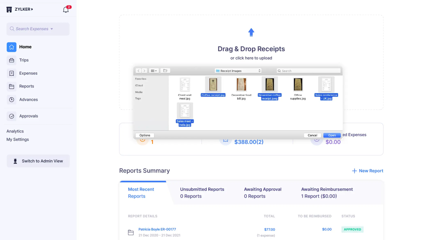Click the ZYLKER logo icon
The height and width of the screenshot is (240, 426).
click(x=9, y=9)
